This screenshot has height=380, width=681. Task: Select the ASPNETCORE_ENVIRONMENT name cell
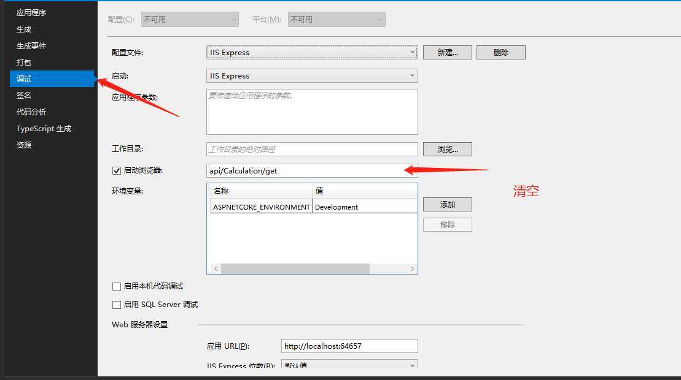point(262,207)
